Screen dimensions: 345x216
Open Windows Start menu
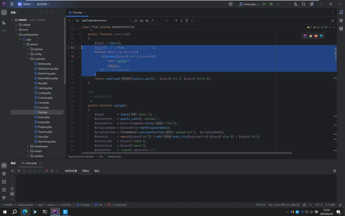coord(5,212)
